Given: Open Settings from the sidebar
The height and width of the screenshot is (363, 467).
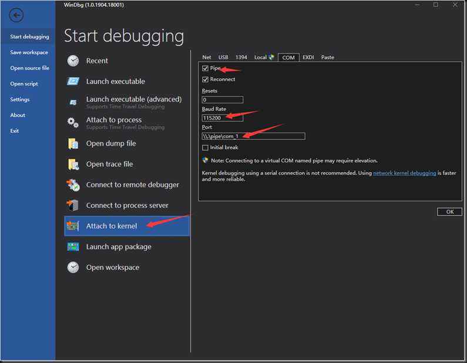Looking at the screenshot, I should 19,99.
